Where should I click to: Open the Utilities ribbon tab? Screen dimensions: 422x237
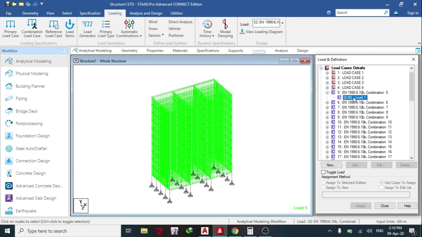tap(176, 13)
